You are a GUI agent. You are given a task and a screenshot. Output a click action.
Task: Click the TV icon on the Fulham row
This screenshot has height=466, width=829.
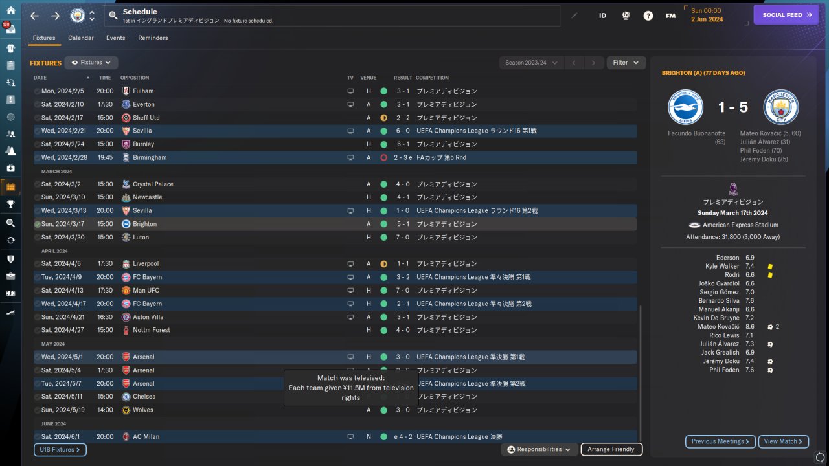tap(350, 91)
